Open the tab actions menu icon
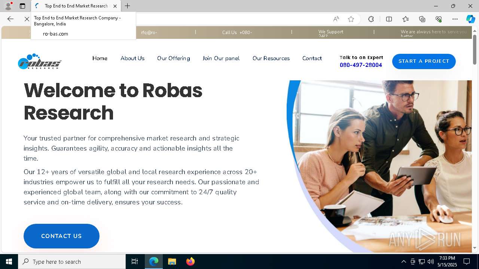Viewport: 479px width, 269px height. tap(22, 6)
